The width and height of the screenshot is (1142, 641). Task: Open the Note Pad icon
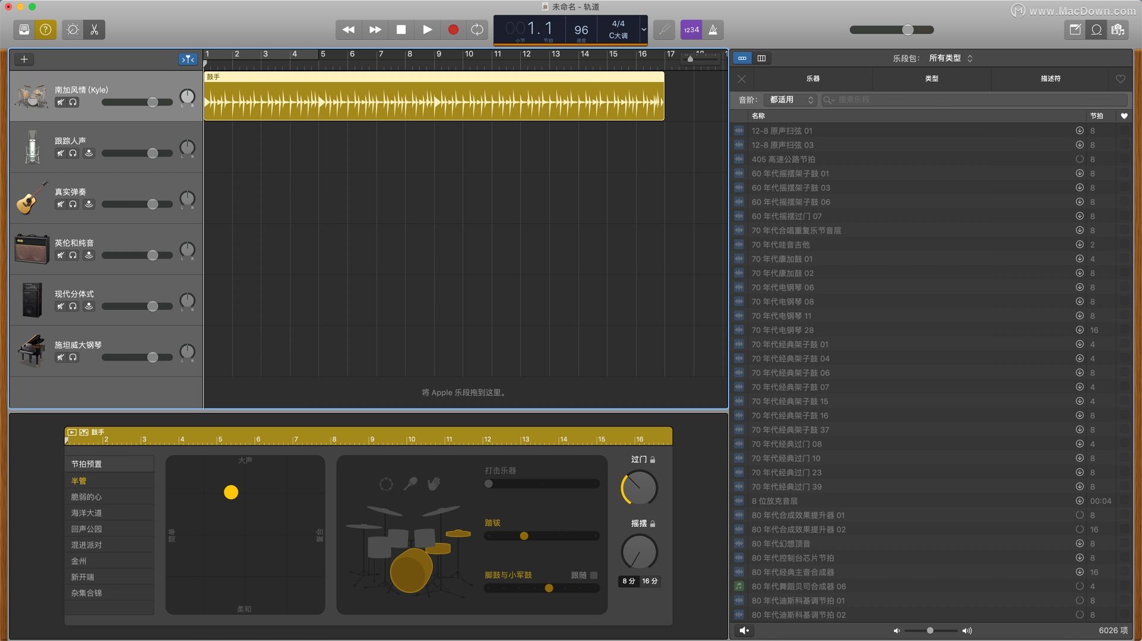(1075, 30)
